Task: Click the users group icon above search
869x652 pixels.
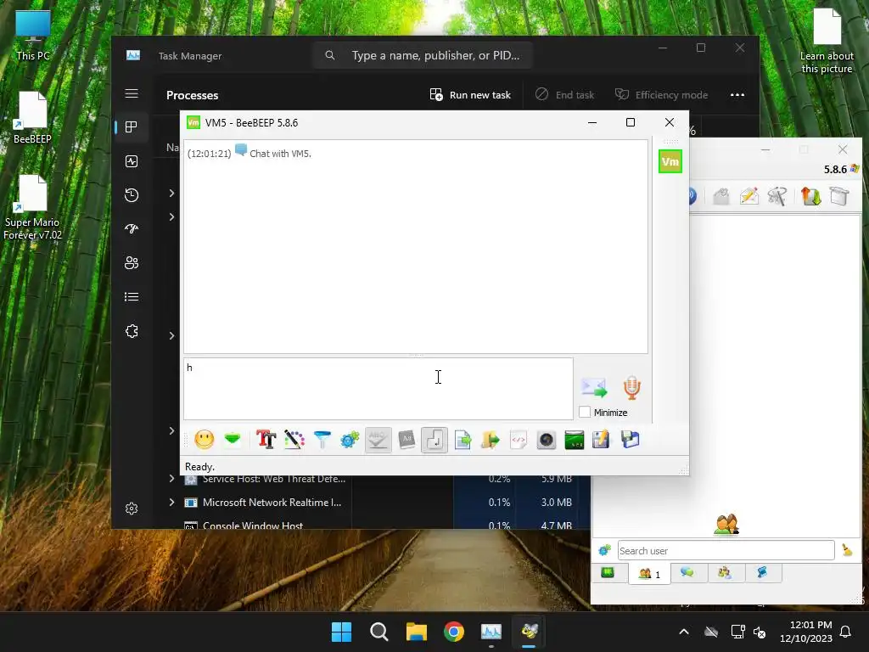Action: pos(726,524)
